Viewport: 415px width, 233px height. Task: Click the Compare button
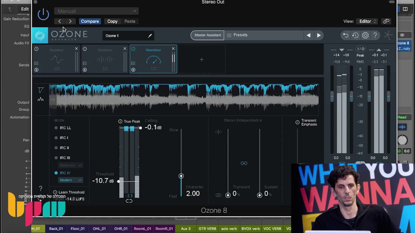click(90, 21)
